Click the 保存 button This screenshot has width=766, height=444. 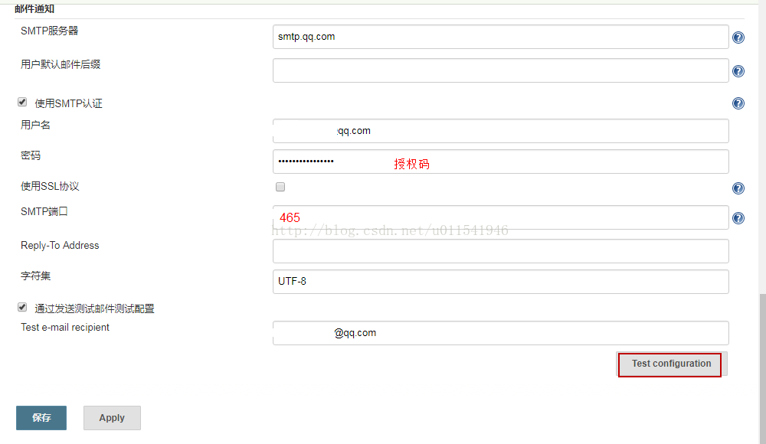41,418
